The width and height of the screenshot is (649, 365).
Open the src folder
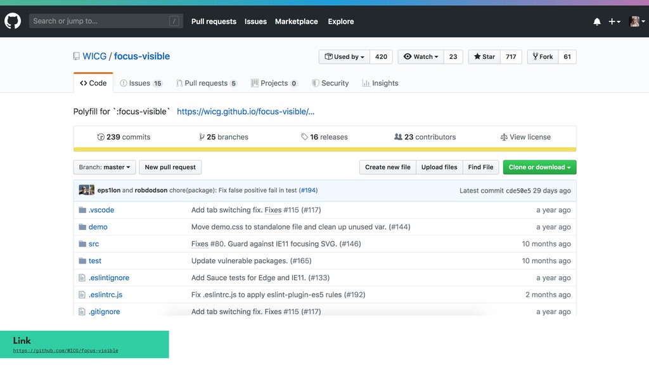pos(94,244)
